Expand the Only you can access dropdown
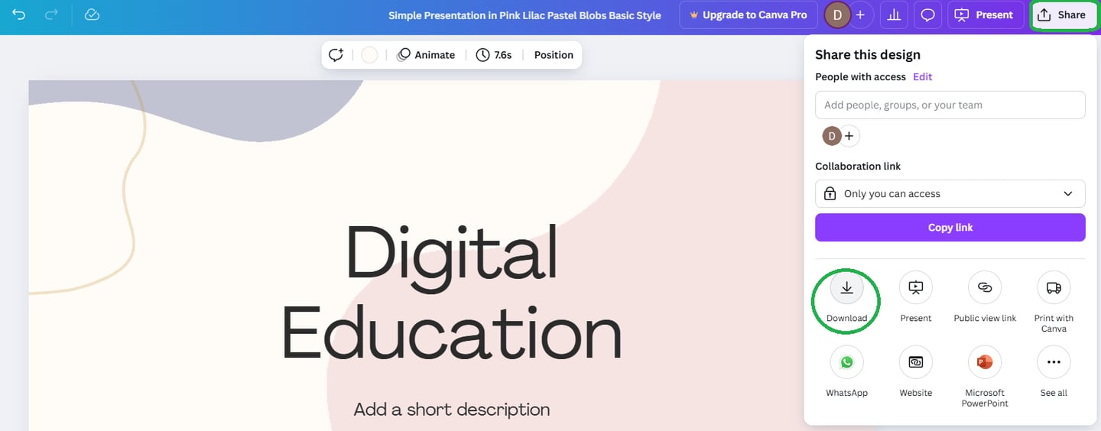Image resolution: width=1101 pixels, height=431 pixels. 950,194
